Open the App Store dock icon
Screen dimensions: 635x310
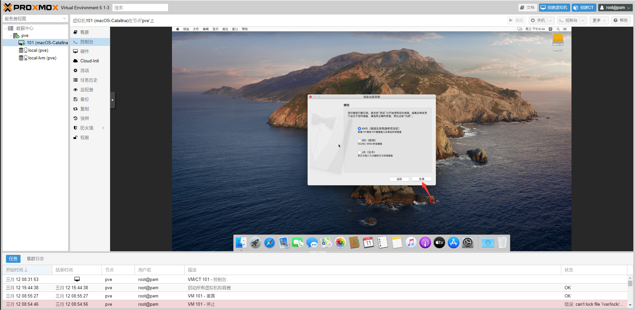pos(453,243)
